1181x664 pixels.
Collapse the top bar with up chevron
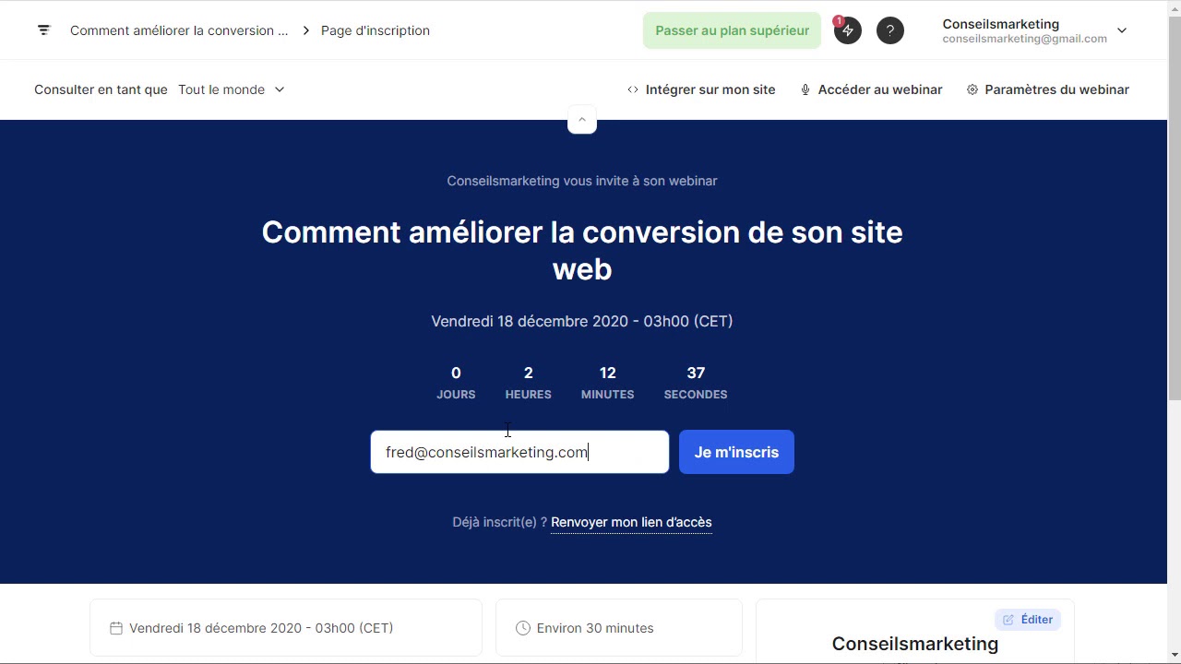[582, 120]
